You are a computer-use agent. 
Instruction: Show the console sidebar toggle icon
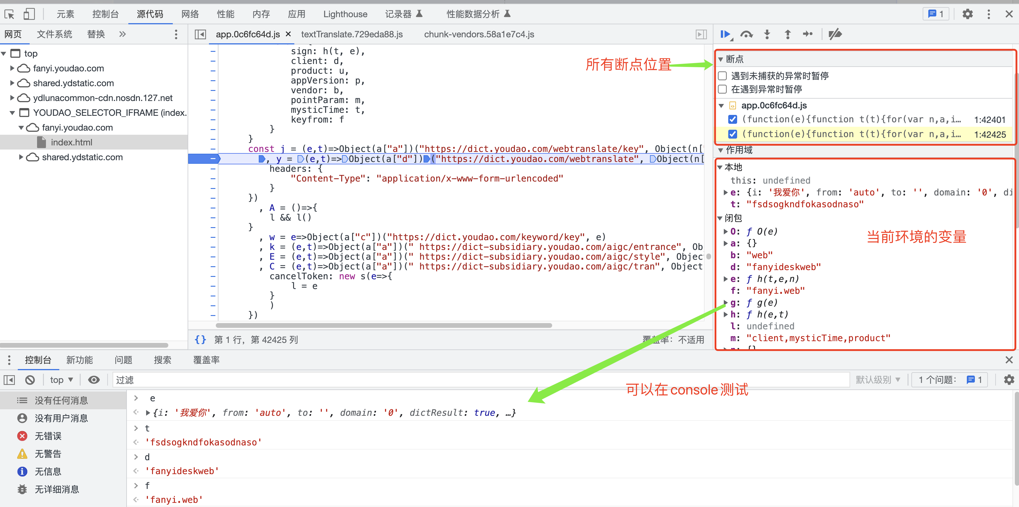pos(9,380)
